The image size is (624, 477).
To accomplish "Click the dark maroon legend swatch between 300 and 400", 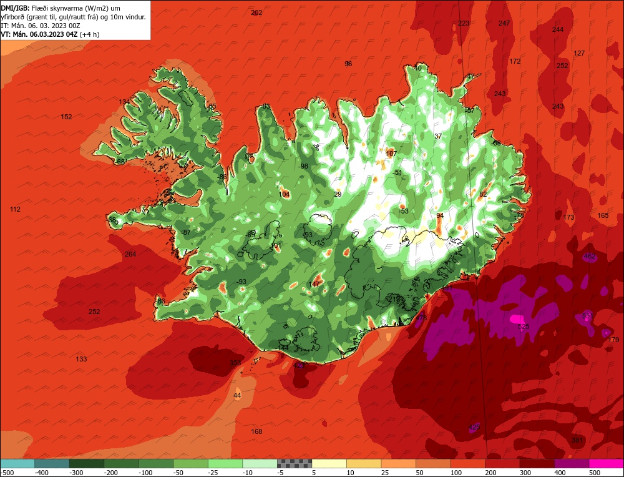I will pos(537,464).
